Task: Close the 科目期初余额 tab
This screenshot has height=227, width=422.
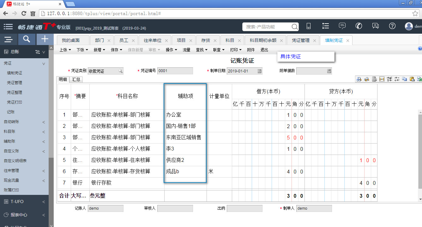Action: point(281,41)
